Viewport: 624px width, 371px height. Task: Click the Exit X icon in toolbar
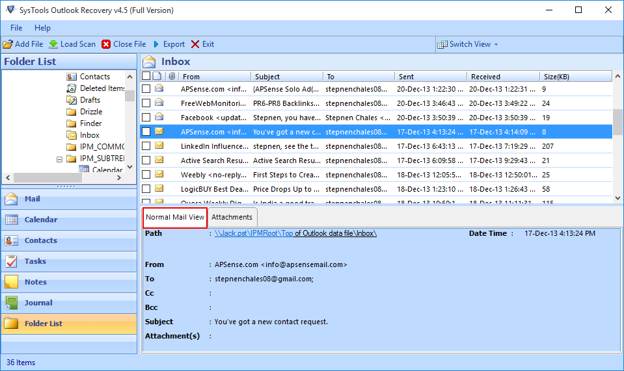coord(195,44)
